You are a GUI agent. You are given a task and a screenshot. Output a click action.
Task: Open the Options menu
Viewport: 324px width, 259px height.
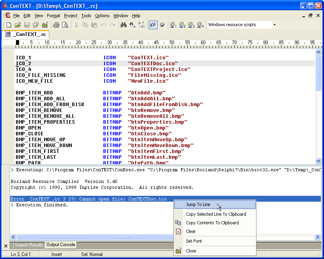pos(102,16)
